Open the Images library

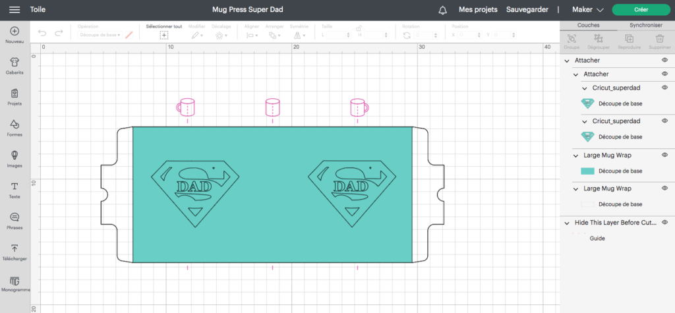[15, 159]
